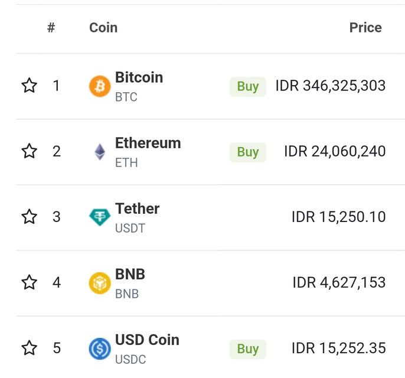
Task: Open the Ethereum coin name link
Action: (x=148, y=144)
